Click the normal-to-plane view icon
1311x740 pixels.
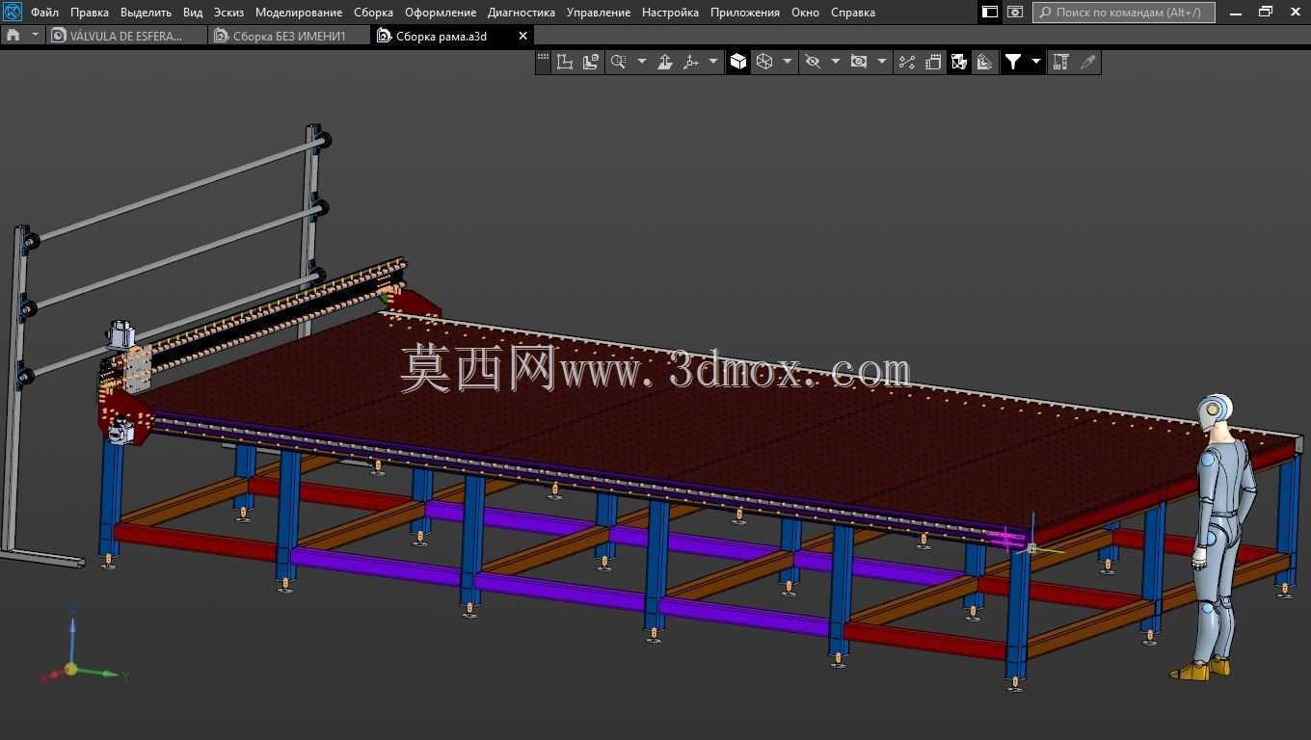click(x=665, y=62)
